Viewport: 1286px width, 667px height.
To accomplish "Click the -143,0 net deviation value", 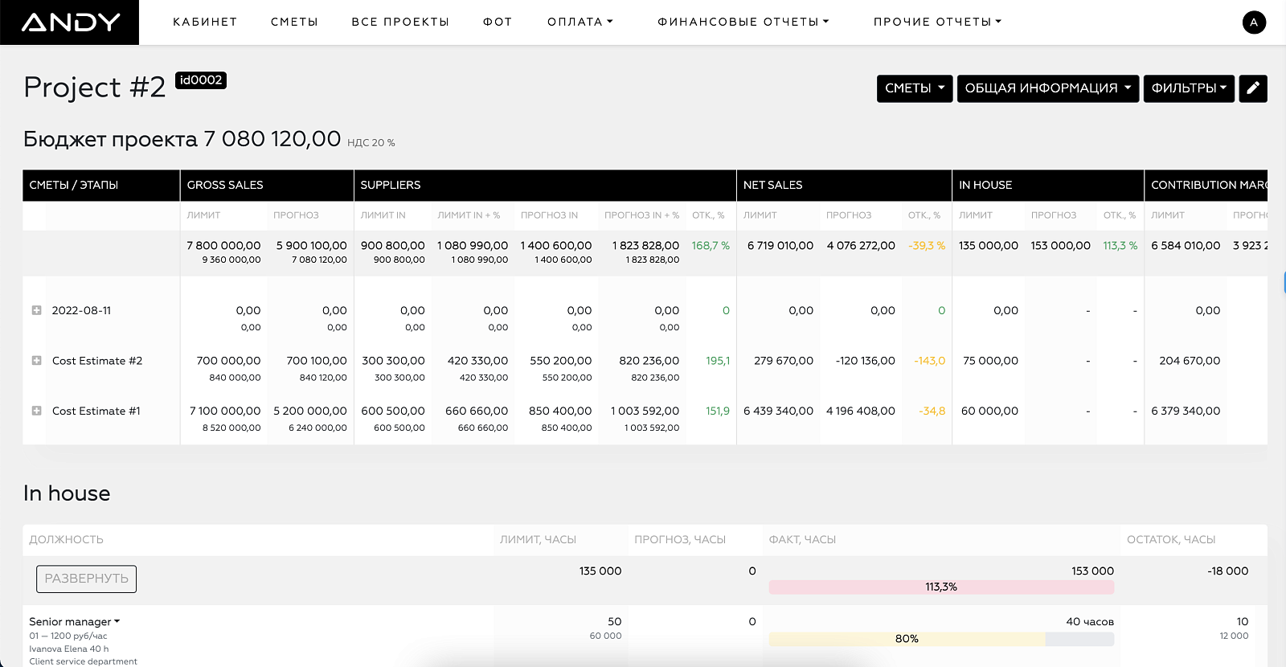I will point(929,361).
